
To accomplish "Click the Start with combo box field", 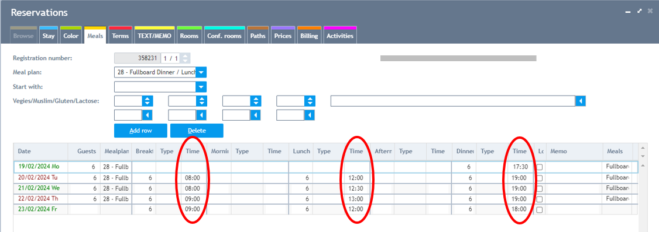I will pyautogui.click(x=155, y=87).
